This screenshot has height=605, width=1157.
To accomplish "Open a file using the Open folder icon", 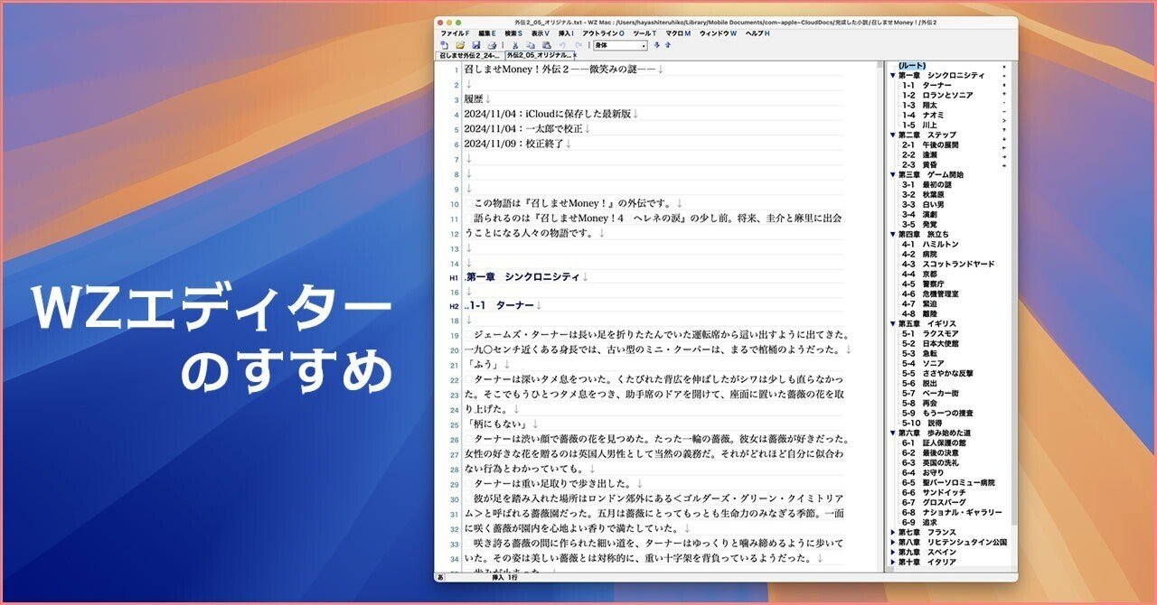I will click(461, 45).
